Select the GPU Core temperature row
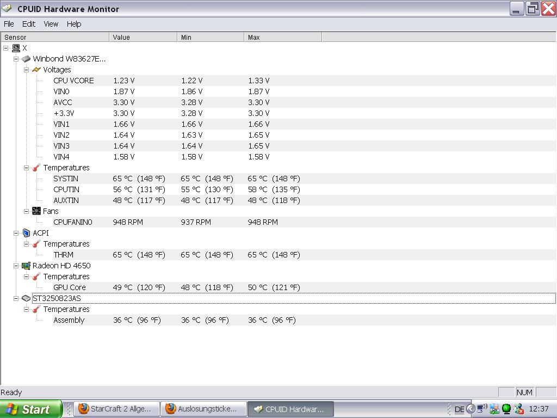 click(304, 287)
